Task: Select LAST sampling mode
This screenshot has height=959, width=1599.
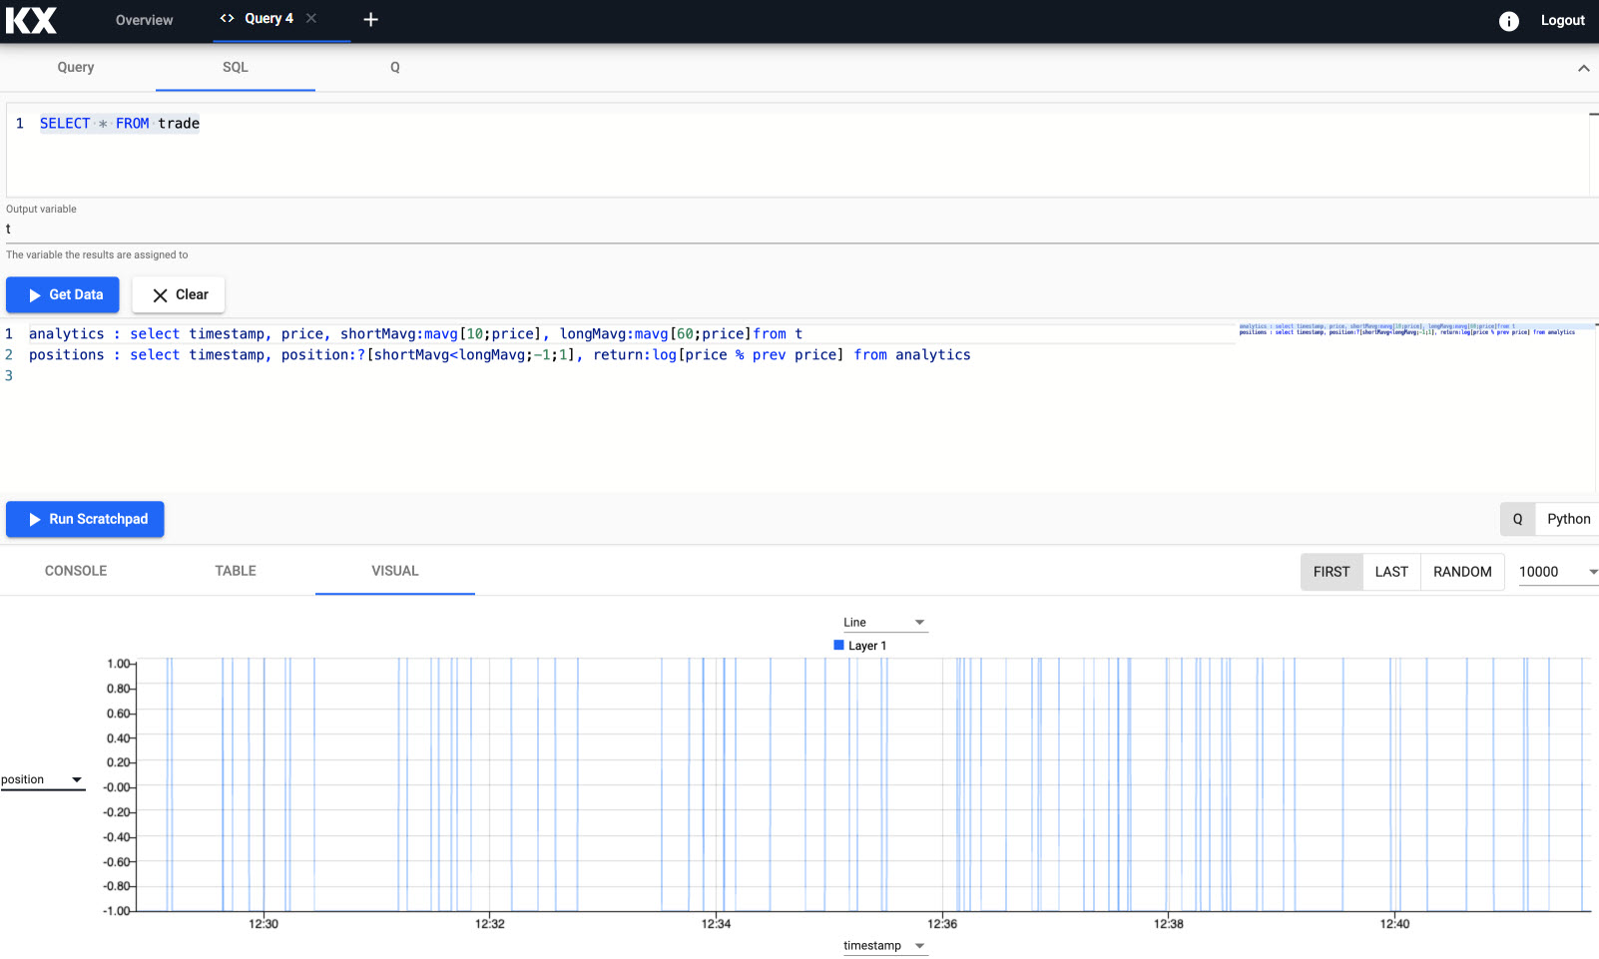Action: pos(1391,572)
